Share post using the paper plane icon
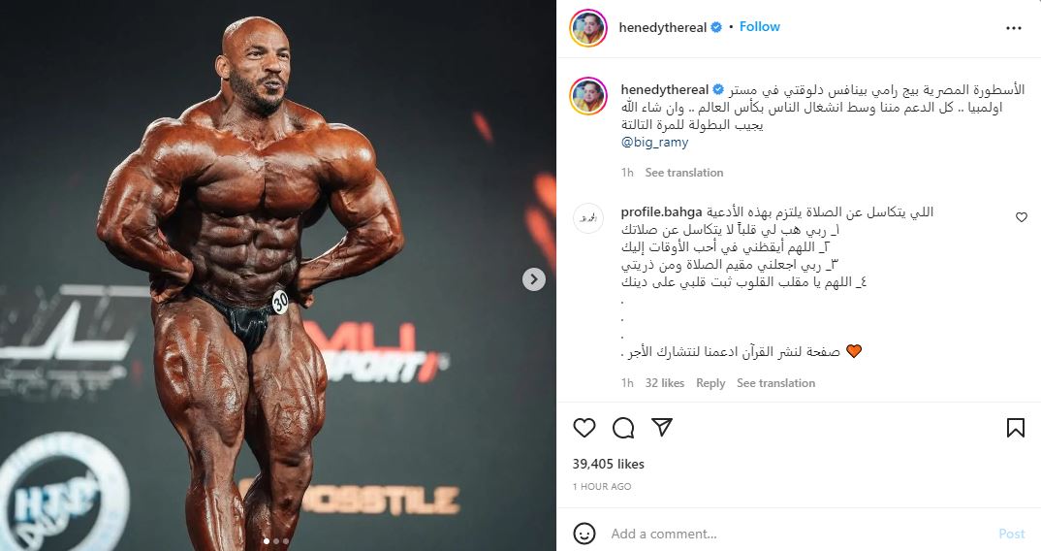Viewport: 1041px width, 551px height. coord(662,427)
